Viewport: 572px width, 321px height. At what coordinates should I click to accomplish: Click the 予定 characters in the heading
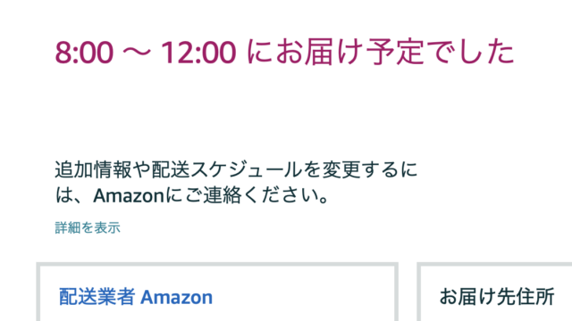395,53
